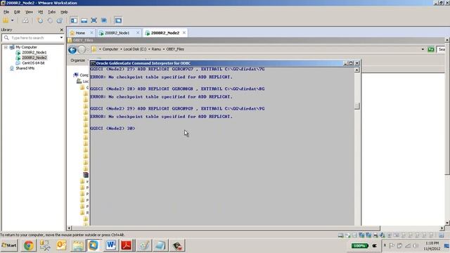
Task: Open VMware Workstation taskbar button
Action: 94,245
